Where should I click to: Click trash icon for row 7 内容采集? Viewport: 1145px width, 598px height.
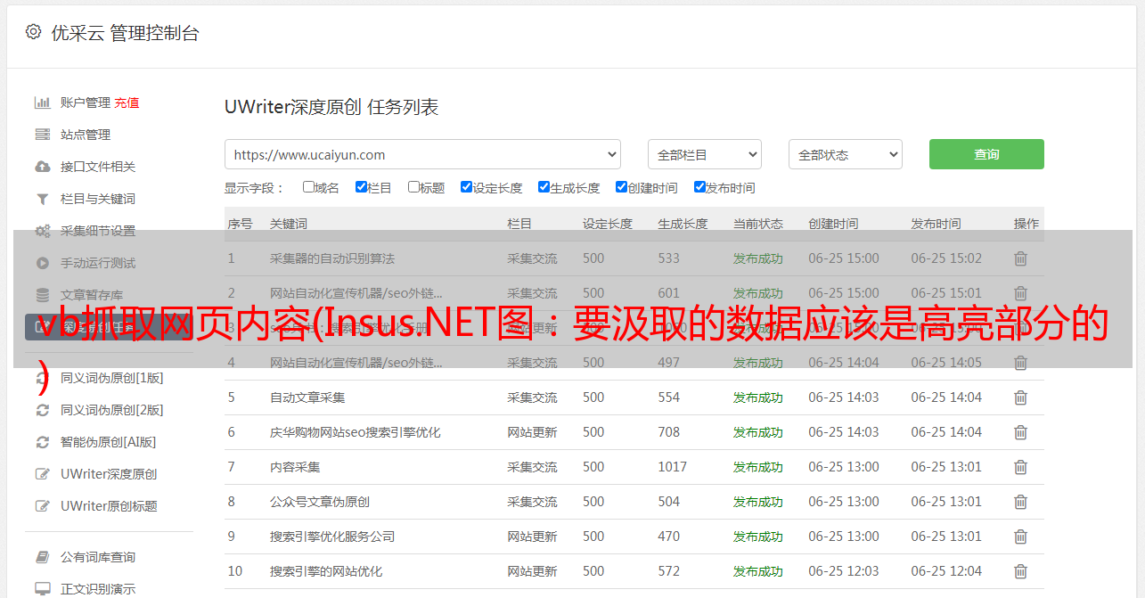coord(1020,467)
